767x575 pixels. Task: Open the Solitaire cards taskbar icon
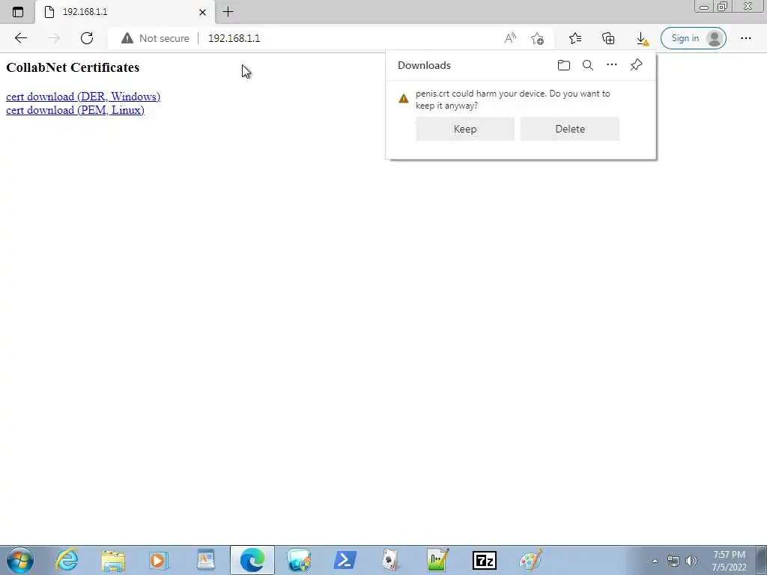pos(390,560)
